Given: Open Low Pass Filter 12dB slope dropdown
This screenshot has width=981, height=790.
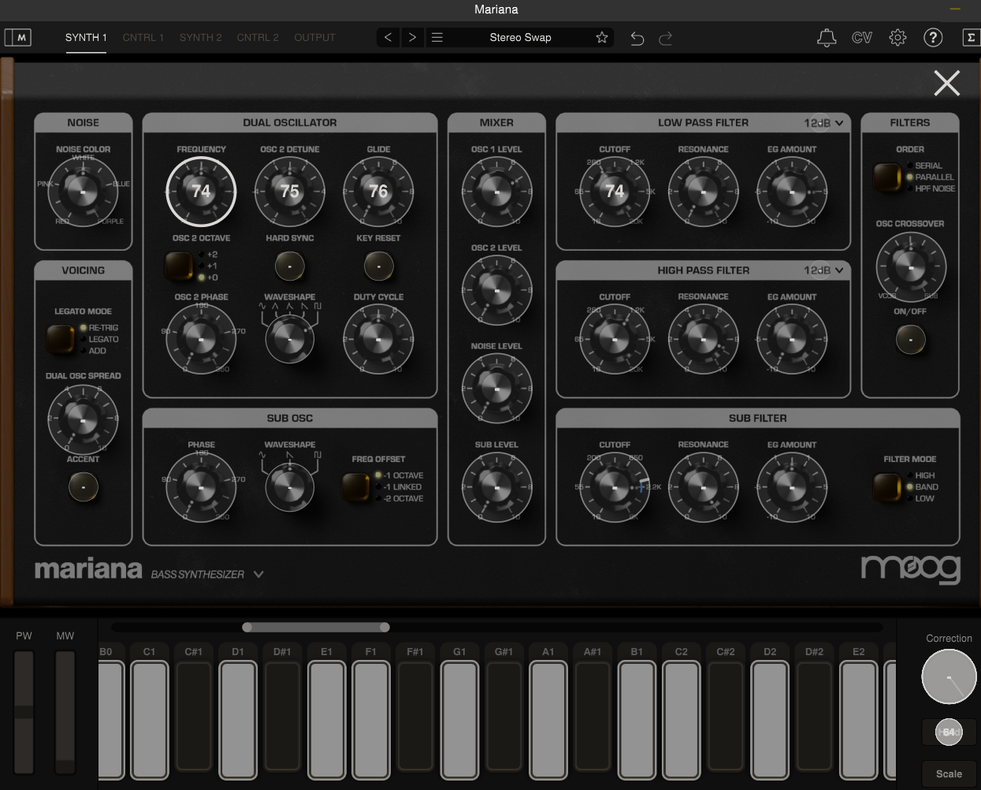Looking at the screenshot, I should coord(824,123).
